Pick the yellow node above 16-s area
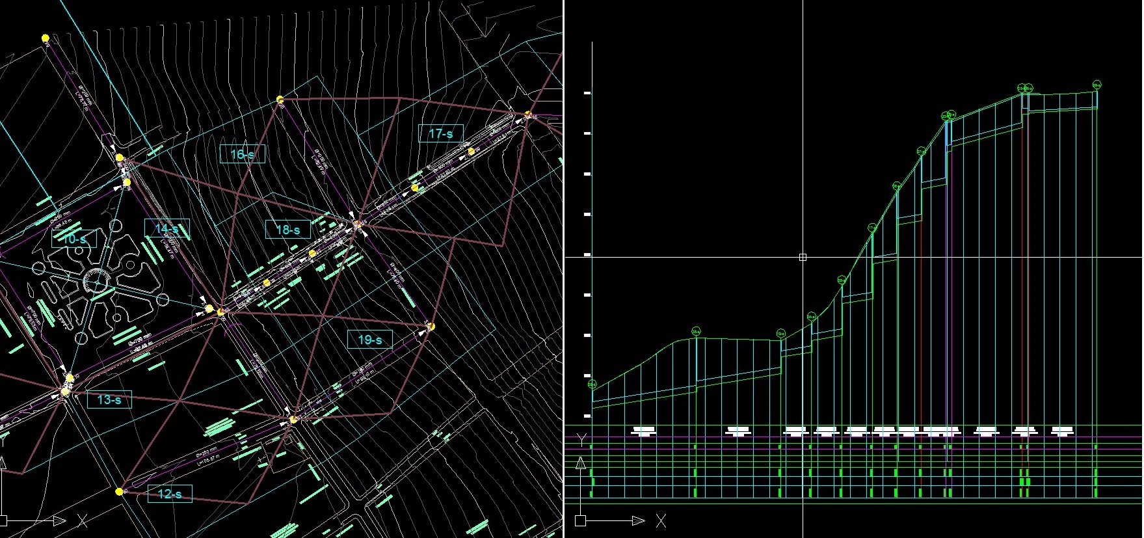The height and width of the screenshot is (538, 1144). point(280,100)
